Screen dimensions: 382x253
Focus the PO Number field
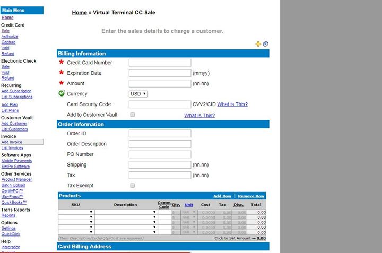[160, 154]
